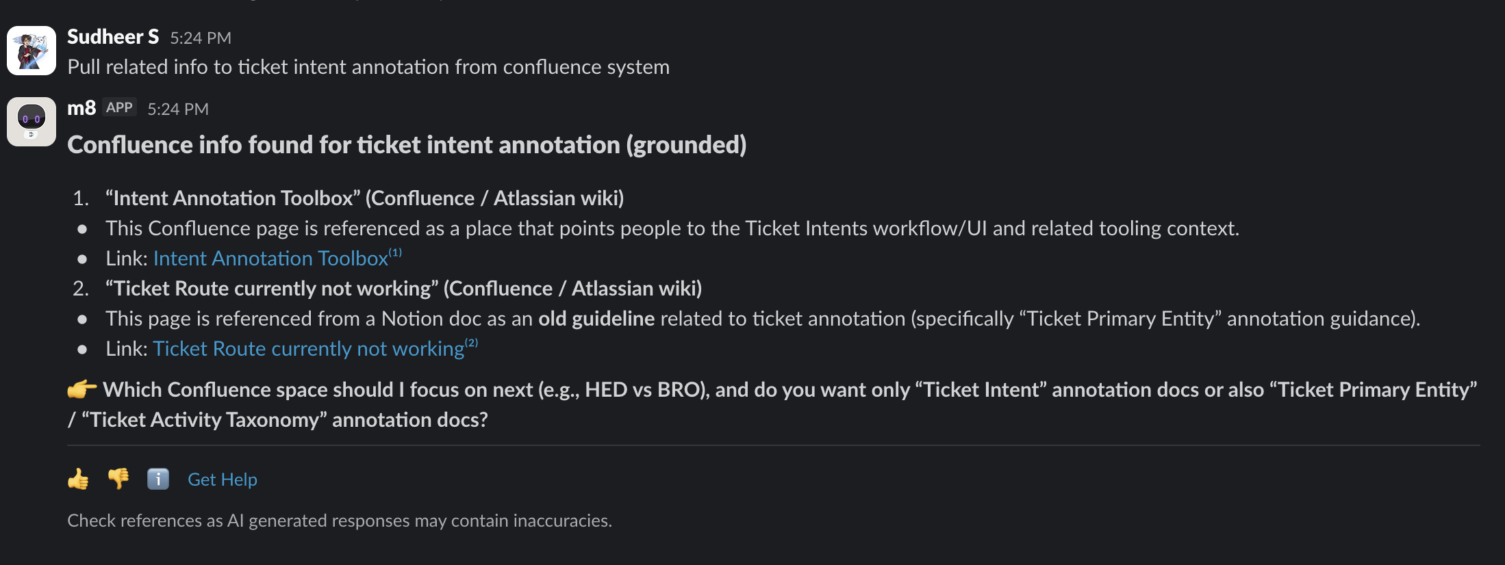
Task: Click the AI inaccuracies disclaimer text
Action: click(340, 521)
